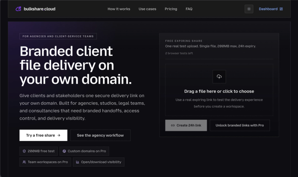298x177 pixels.
Task: Click the cloud upload icon
Action: pyautogui.click(x=219, y=77)
